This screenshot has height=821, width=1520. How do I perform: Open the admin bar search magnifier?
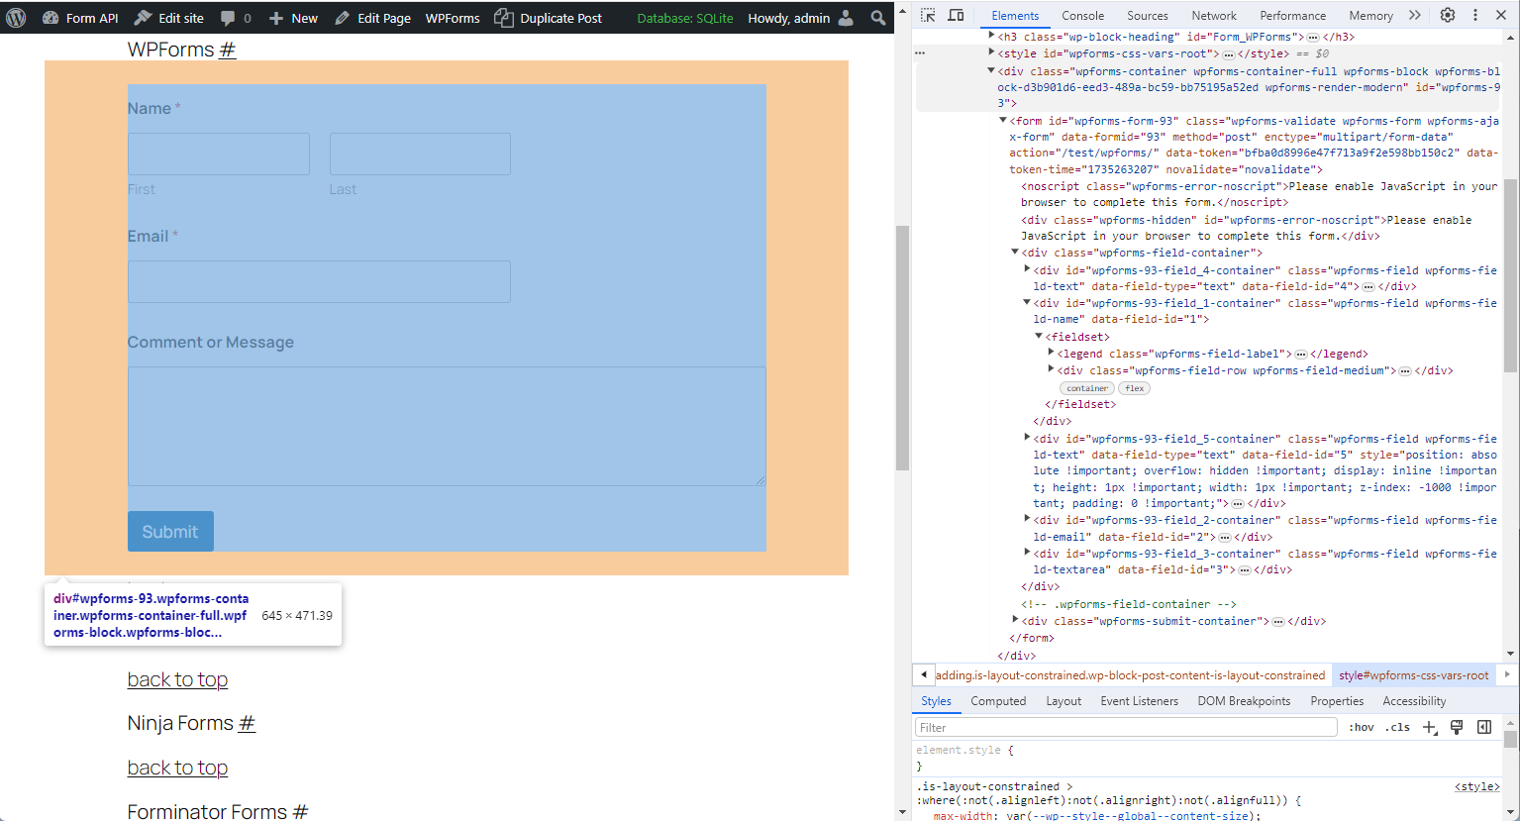point(877,18)
